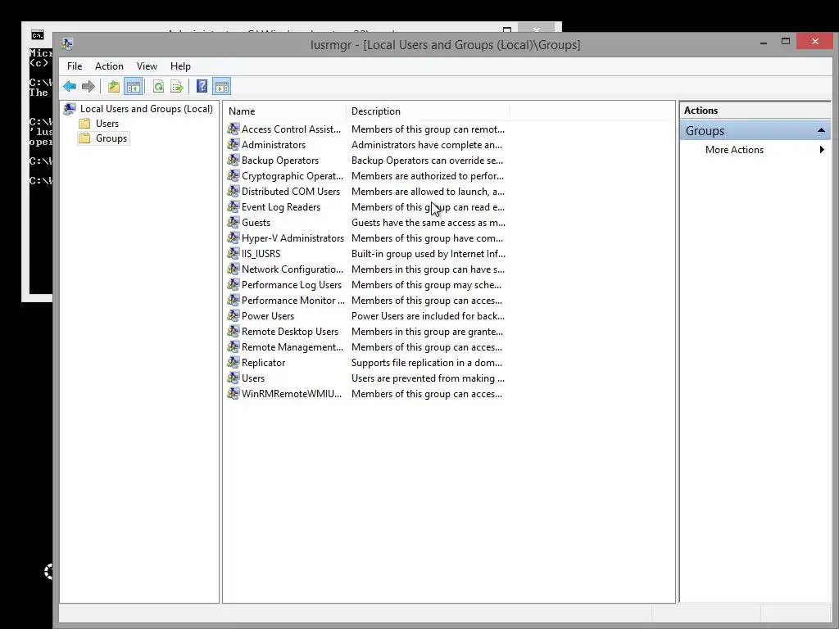Collapse the Groups section in Actions pane
The width and height of the screenshot is (839, 629).
tap(821, 130)
